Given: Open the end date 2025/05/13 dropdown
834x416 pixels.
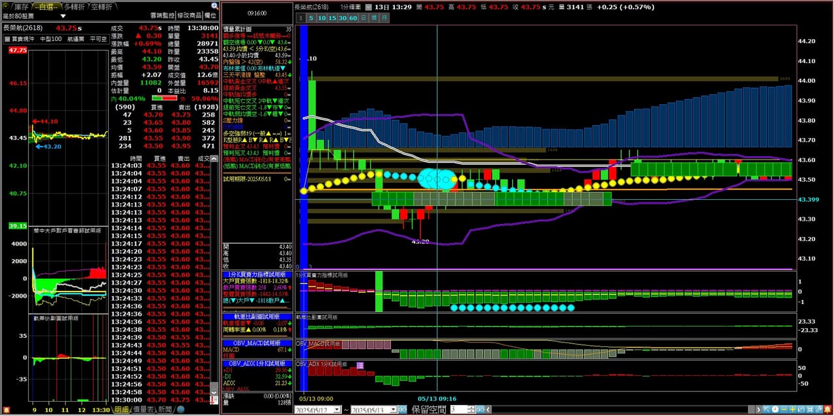Looking at the screenshot, I should 394,409.
